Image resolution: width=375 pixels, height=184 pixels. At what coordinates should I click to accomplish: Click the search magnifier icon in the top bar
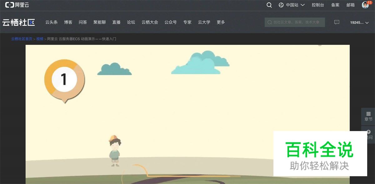coord(269,5)
